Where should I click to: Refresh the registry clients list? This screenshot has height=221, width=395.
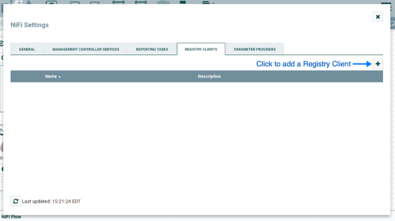(15, 201)
